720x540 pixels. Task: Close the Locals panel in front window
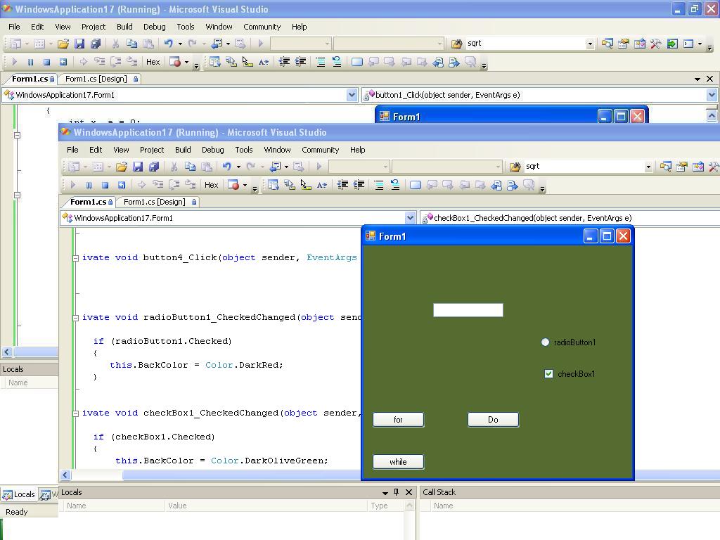409,492
